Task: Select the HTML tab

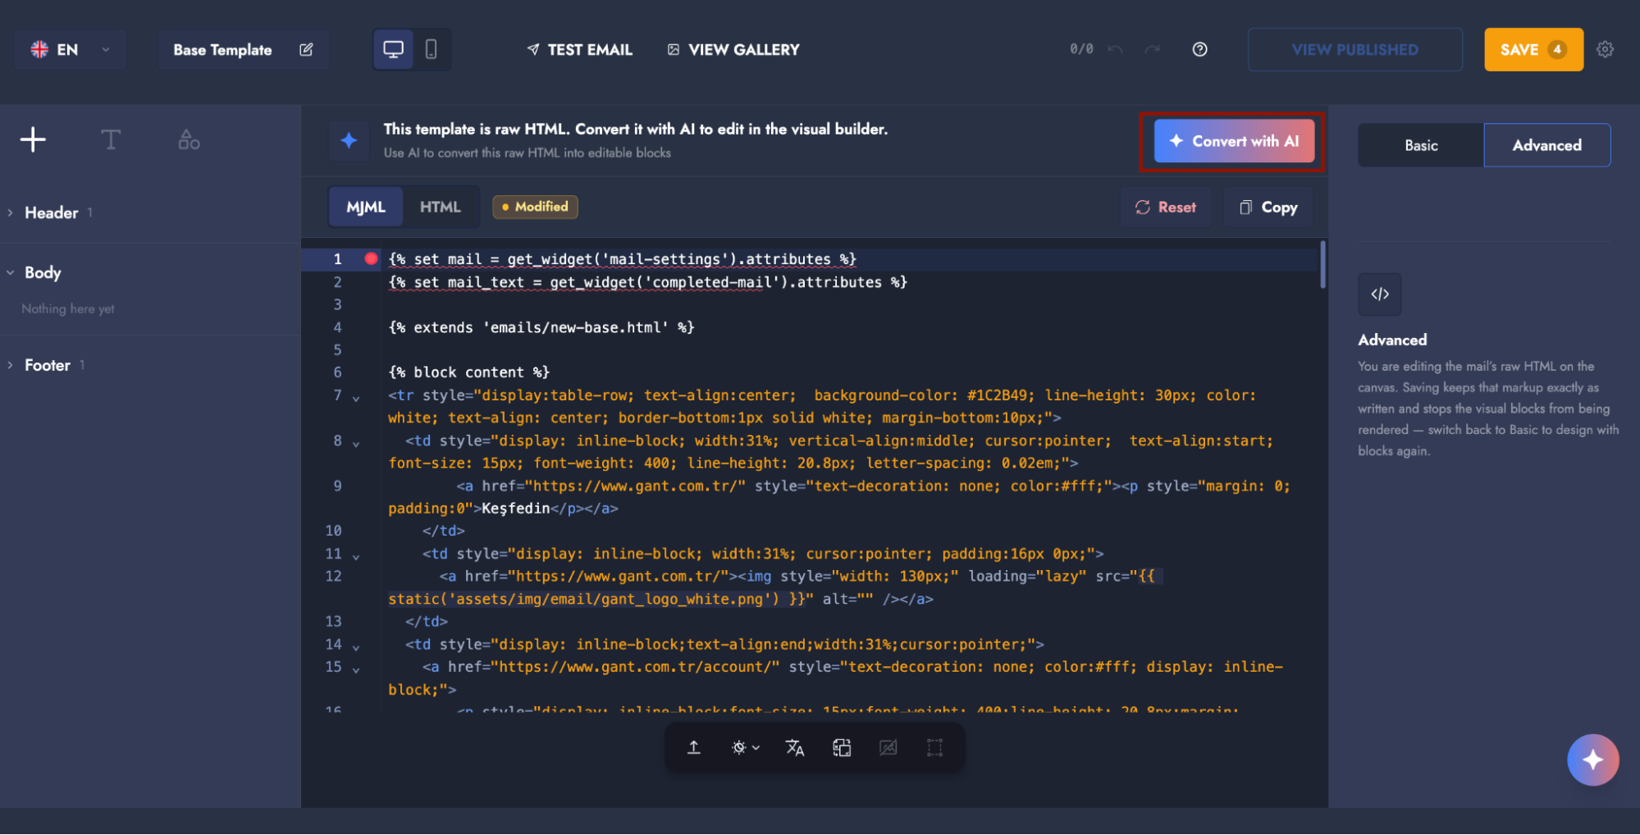Action: pos(440,207)
